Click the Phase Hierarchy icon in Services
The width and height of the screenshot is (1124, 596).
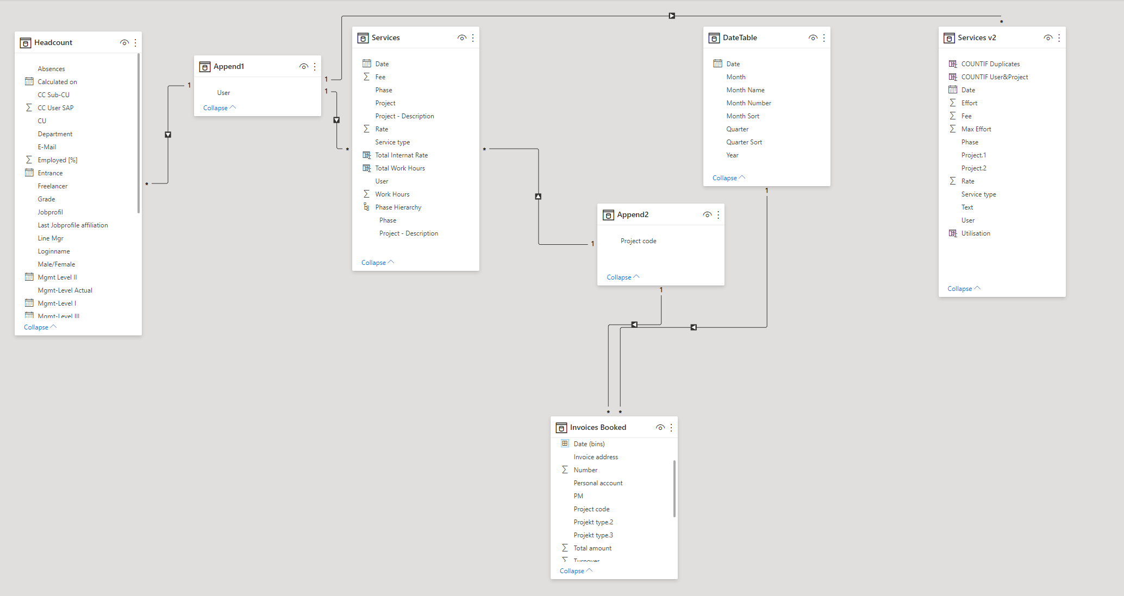366,207
